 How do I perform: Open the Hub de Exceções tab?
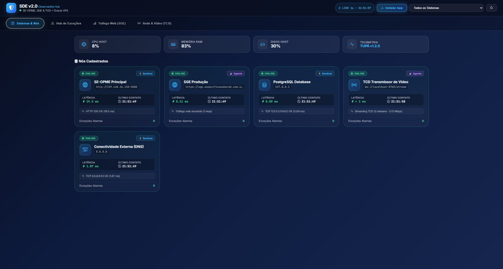(66, 23)
